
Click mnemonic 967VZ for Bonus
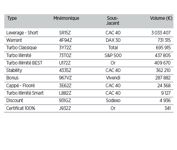tap(65, 78)
